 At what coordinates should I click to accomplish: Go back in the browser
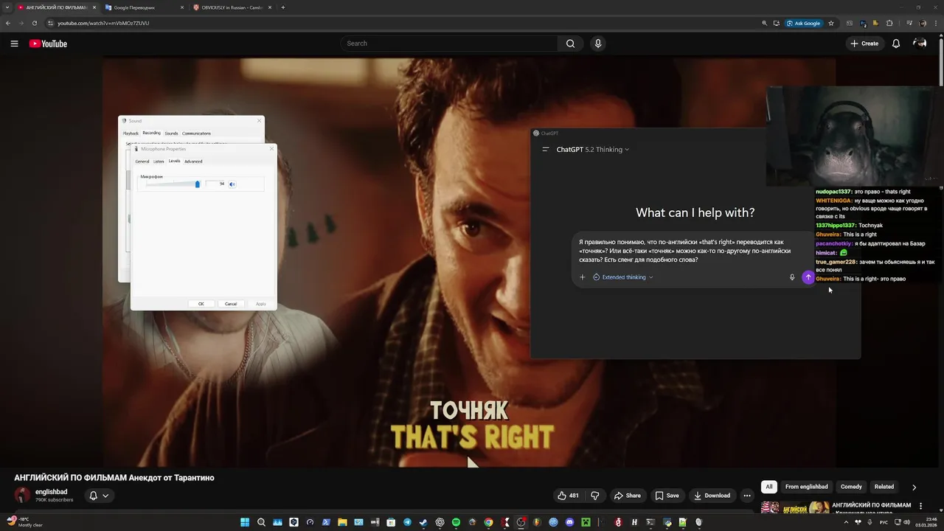(8, 23)
